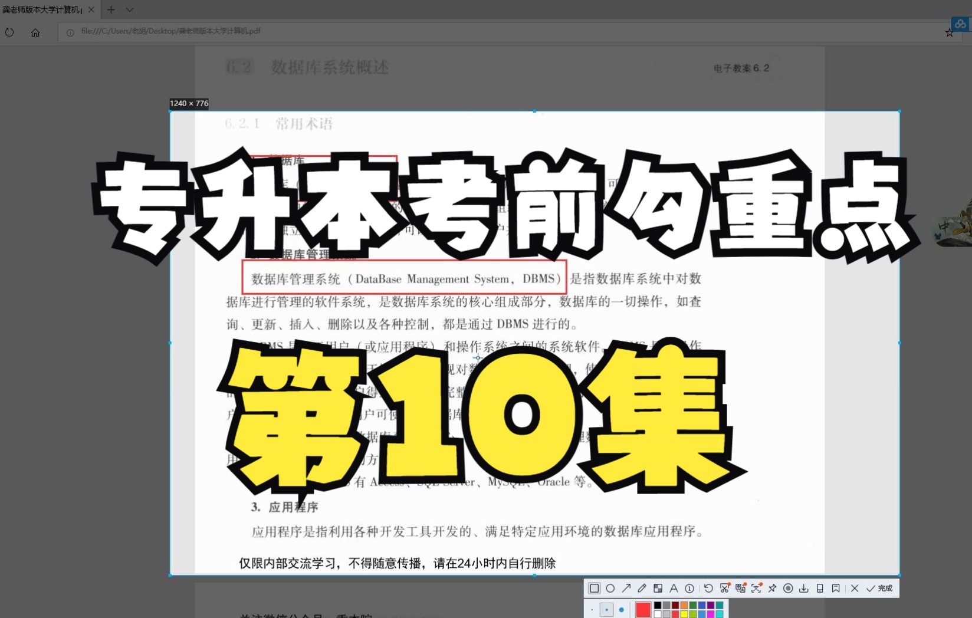Image resolution: width=972 pixels, height=618 pixels.
Task: Select the mosaic blur tool
Action: (x=658, y=588)
